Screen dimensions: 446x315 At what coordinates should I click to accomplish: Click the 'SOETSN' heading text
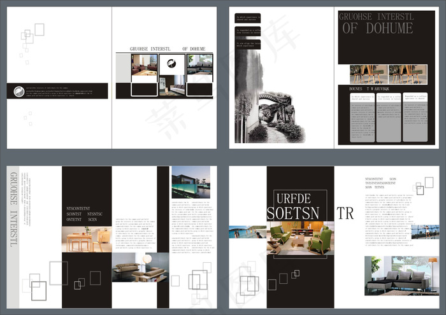(x=293, y=213)
